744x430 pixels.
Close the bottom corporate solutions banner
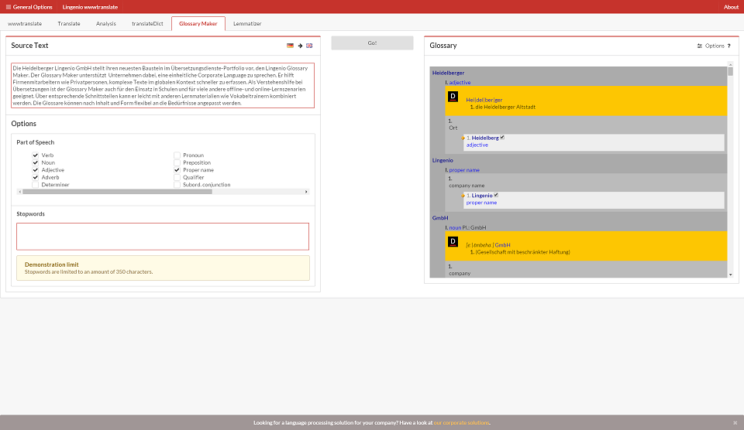[x=735, y=423]
